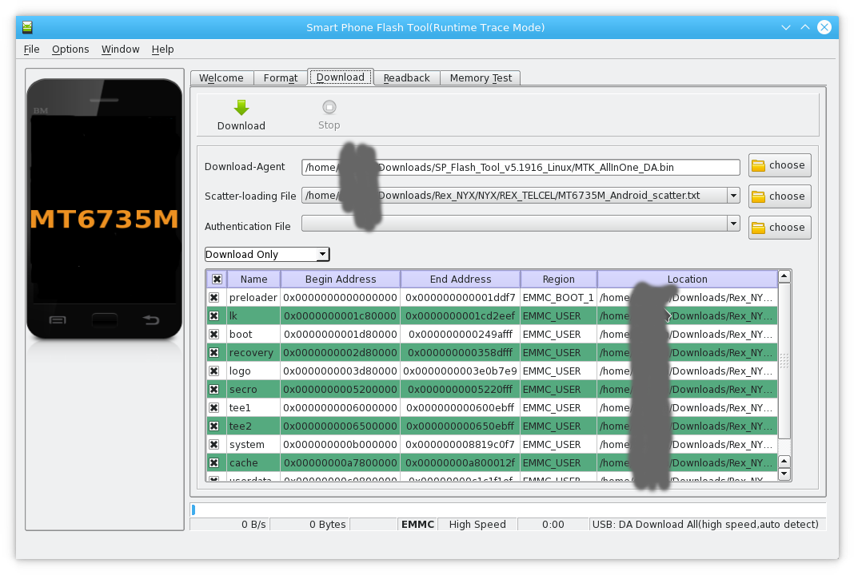Click the partition table vertical scrollbar thumb

[x=784, y=360]
